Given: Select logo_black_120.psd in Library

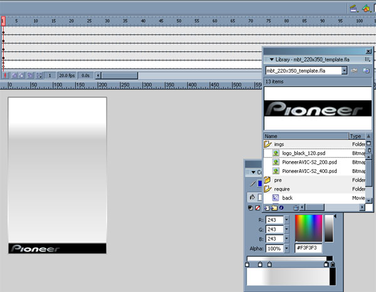Looking at the screenshot, I should (315, 153).
